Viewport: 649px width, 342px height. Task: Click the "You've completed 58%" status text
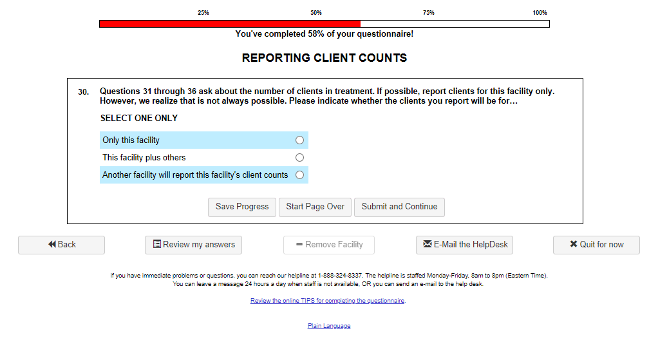[324, 34]
